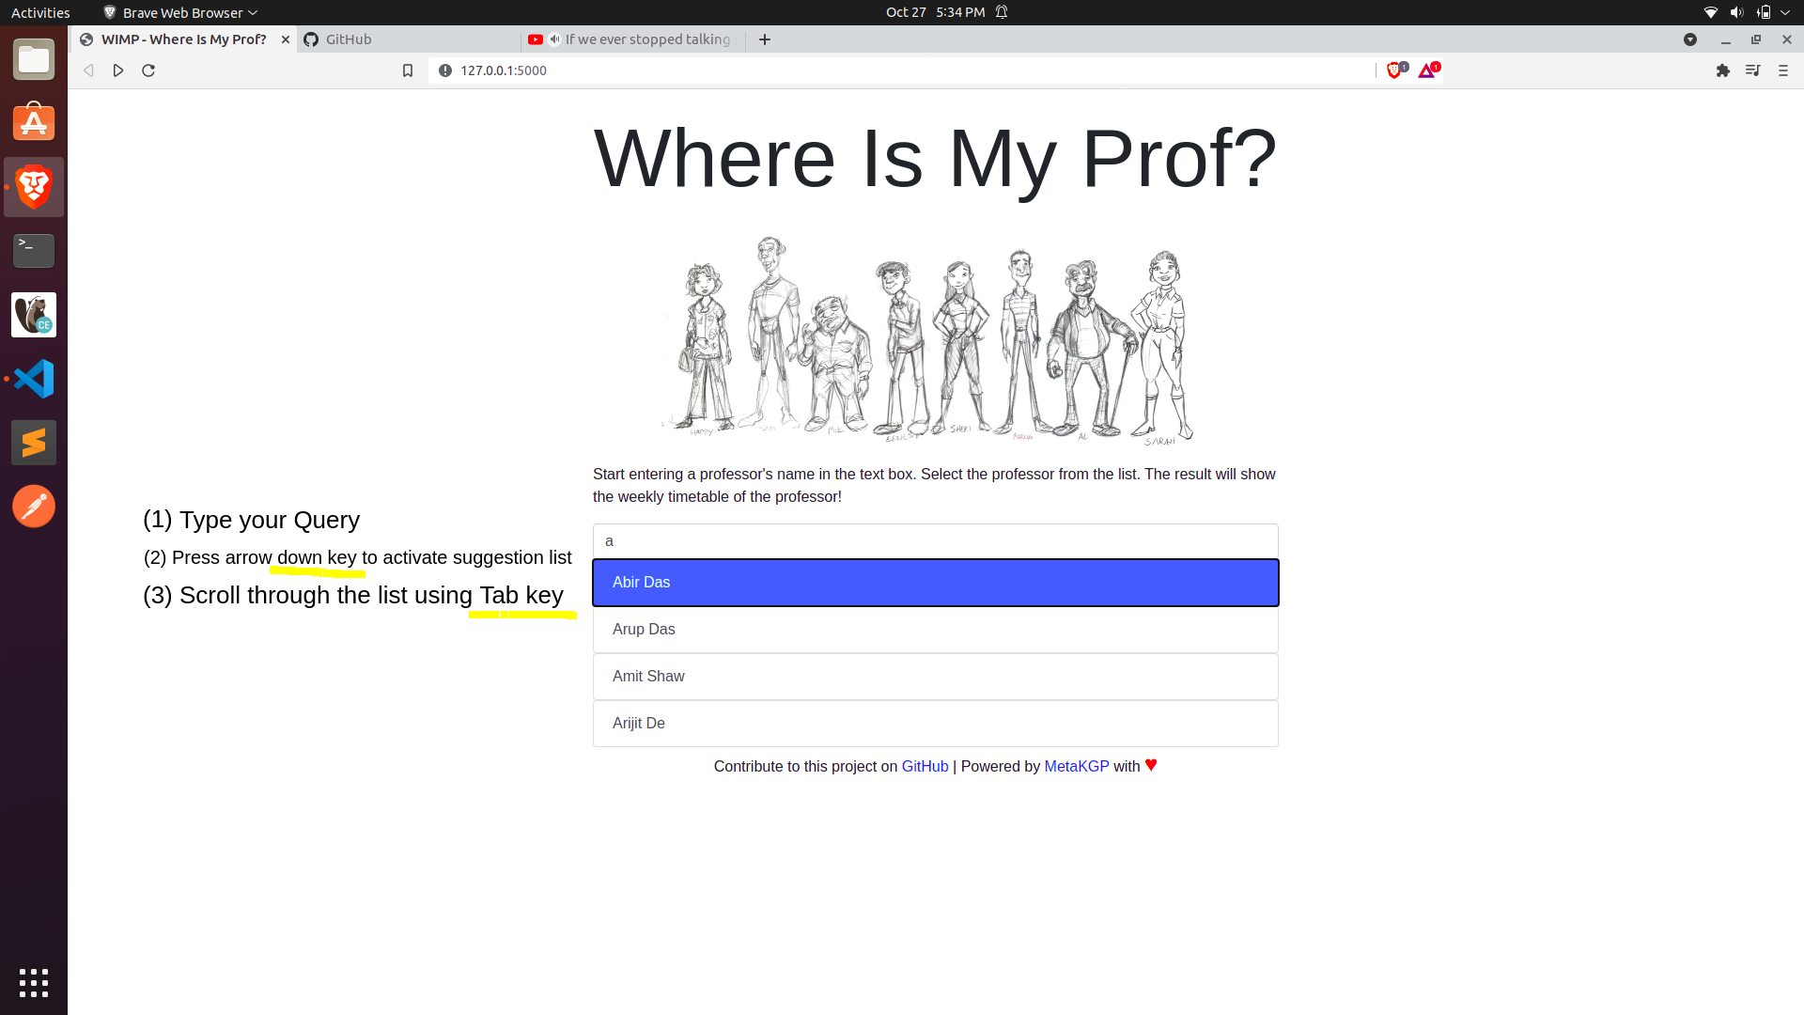Screen dimensions: 1804x1015
Task: Open the MetaKGP footer link
Action: (1076, 766)
